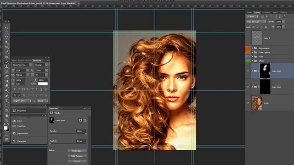
Task: Expand the selected draw pixel group
Action: [252, 71]
